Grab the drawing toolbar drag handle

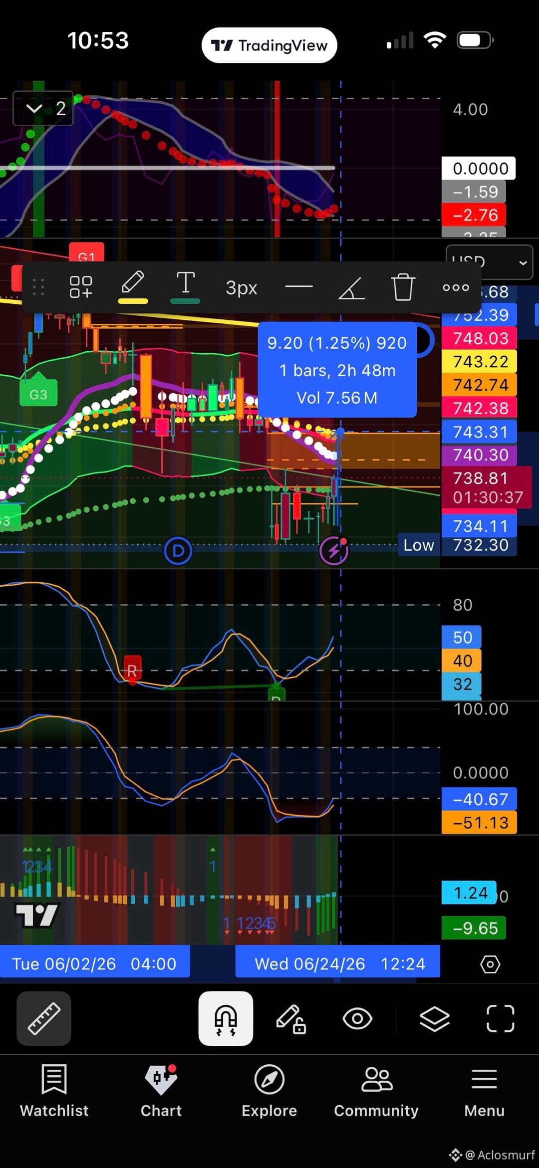tap(38, 287)
